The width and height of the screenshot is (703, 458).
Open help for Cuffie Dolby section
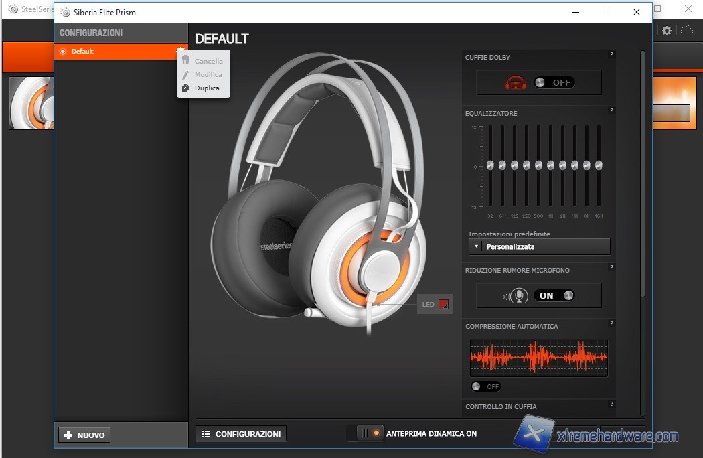611,55
